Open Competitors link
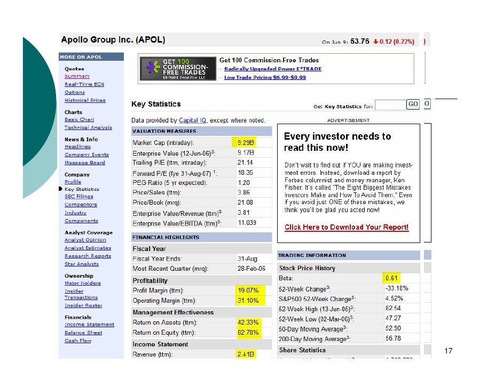This screenshot has width=503, height=388. tap(81, 205)
